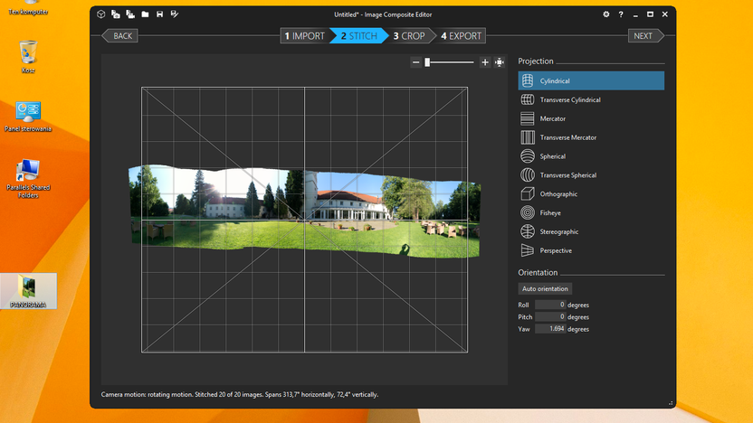Screen dimensions: 753x423
Task: Click the Cylindrical projection grid icon
Action: 528,80
